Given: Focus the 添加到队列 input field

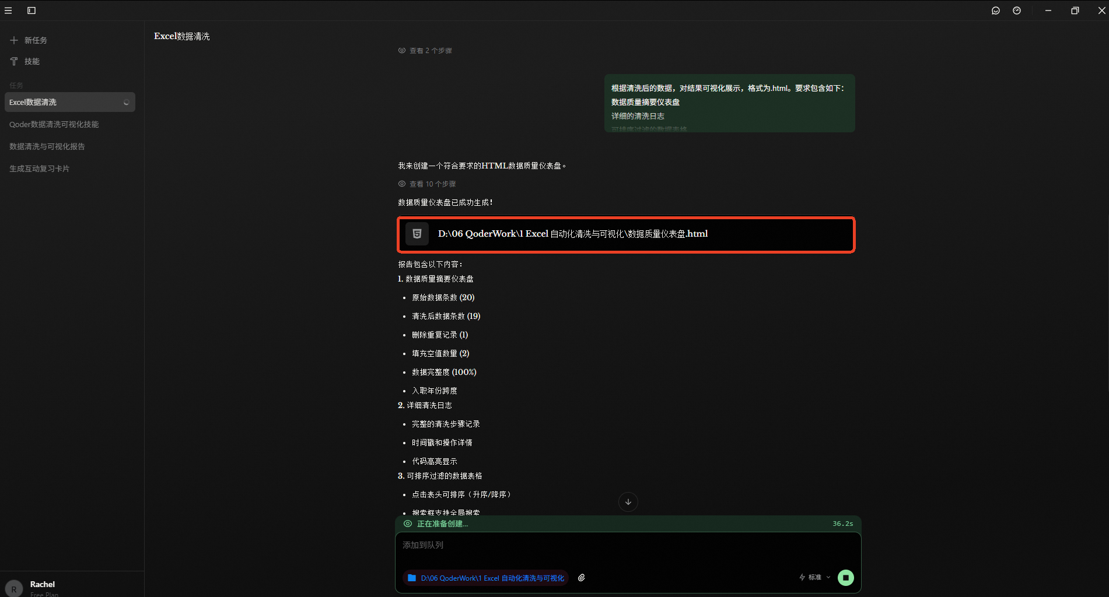Looking at the screenshot, I should 628,545.
